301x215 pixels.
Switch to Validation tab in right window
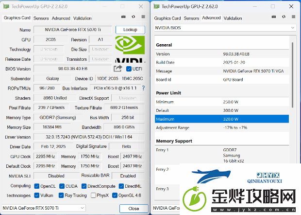(233, 18)
